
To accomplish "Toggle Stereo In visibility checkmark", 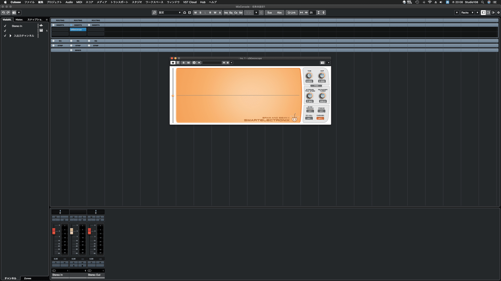I will click(5, 26).
